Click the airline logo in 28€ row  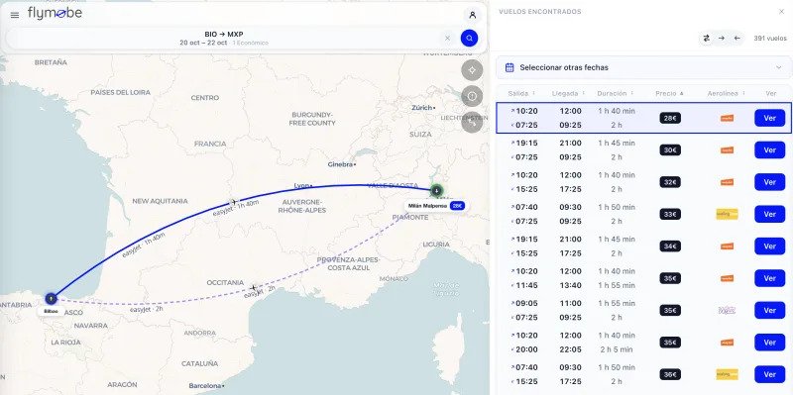tap(727, 118)
